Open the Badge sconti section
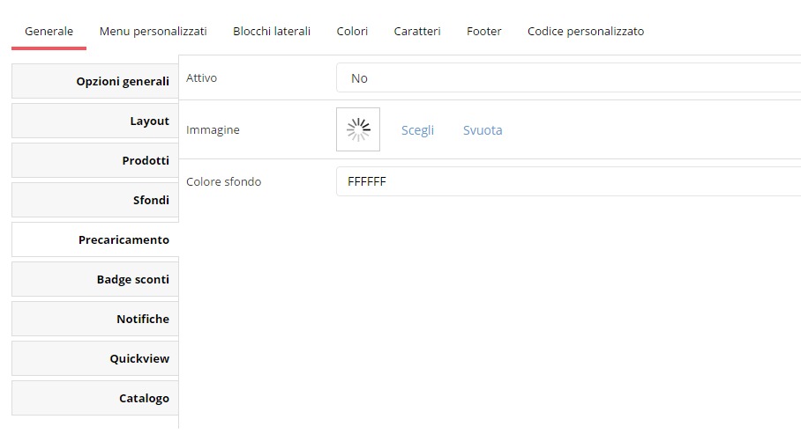This screenshot has width=801, height=434. click(95, 279)
